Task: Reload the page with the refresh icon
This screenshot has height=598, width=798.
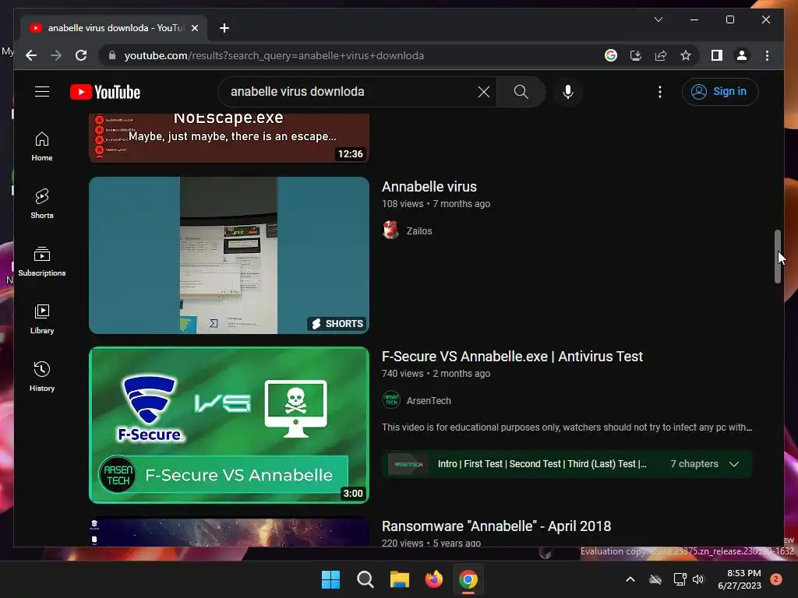Action: [x=81, y=55]
